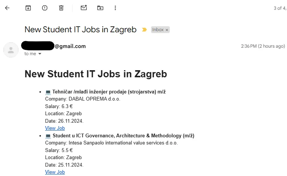The height and width of the screenshot is (176, 287).
Task: Open the three-dot More options menu
Action: [115, 8]
